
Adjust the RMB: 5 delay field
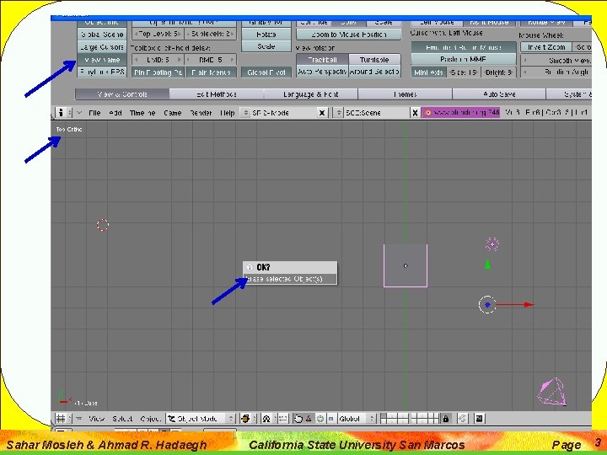211,60
